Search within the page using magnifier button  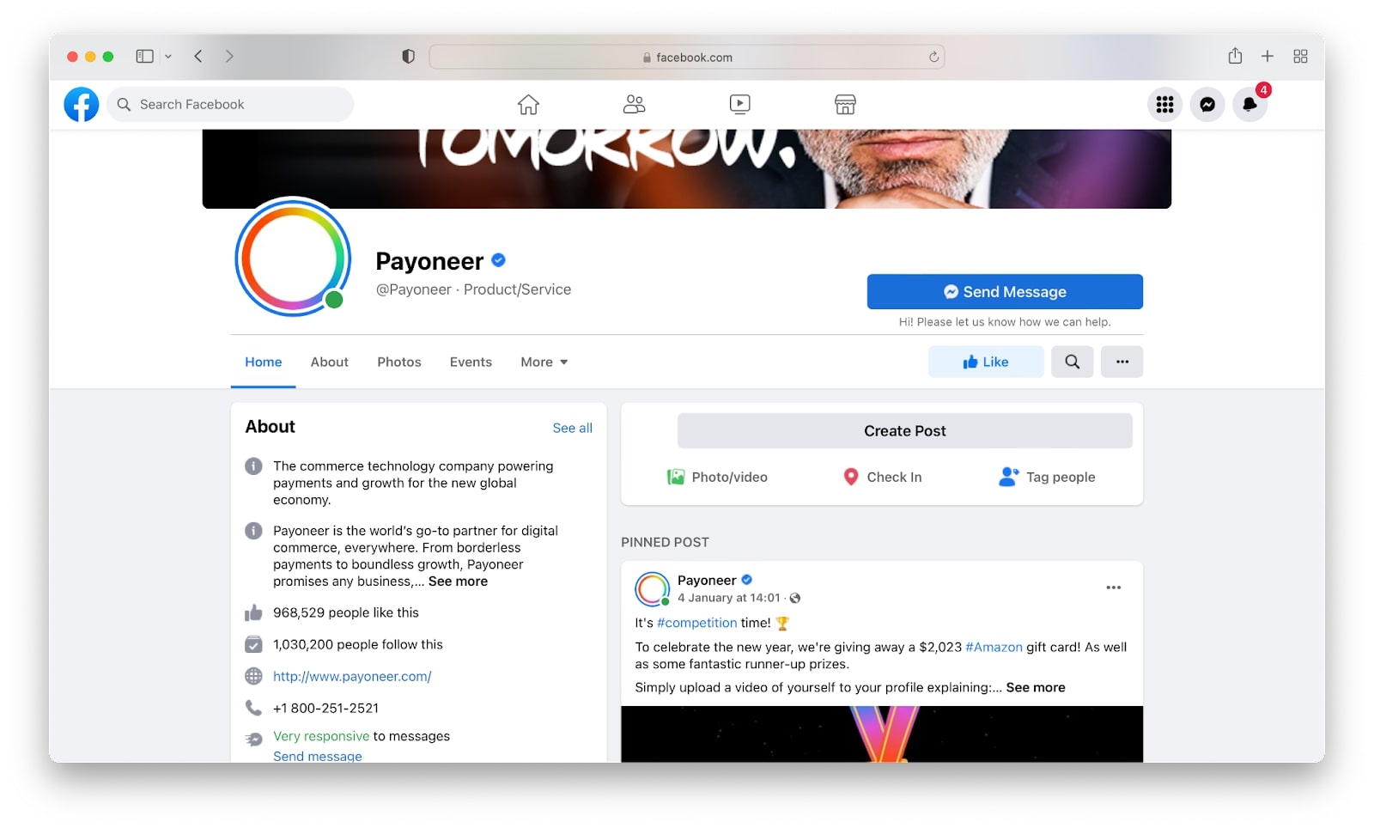point(1073,362)
